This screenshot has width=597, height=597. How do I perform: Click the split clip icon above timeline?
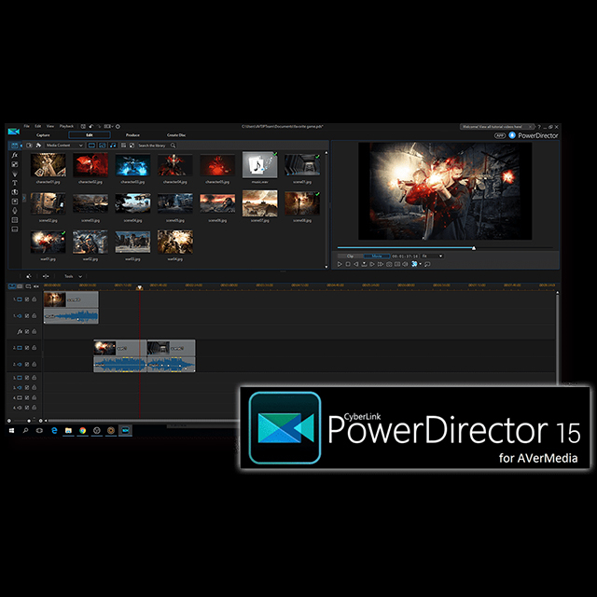click(46, 276)
